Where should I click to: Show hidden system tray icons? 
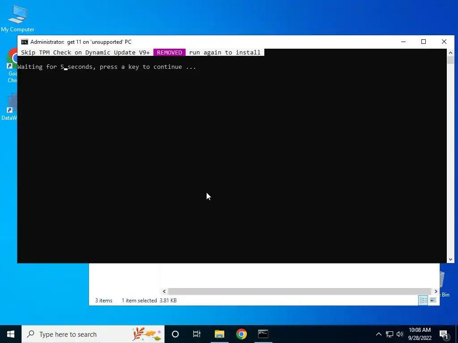(x=378, y=334)
